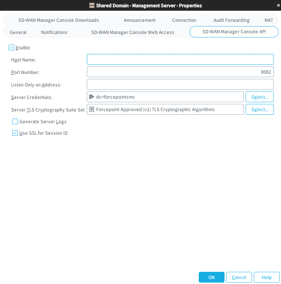Uncheck the Enable checkbox
281x284 pixels.
pyautogui.click(x=11, y=48)
